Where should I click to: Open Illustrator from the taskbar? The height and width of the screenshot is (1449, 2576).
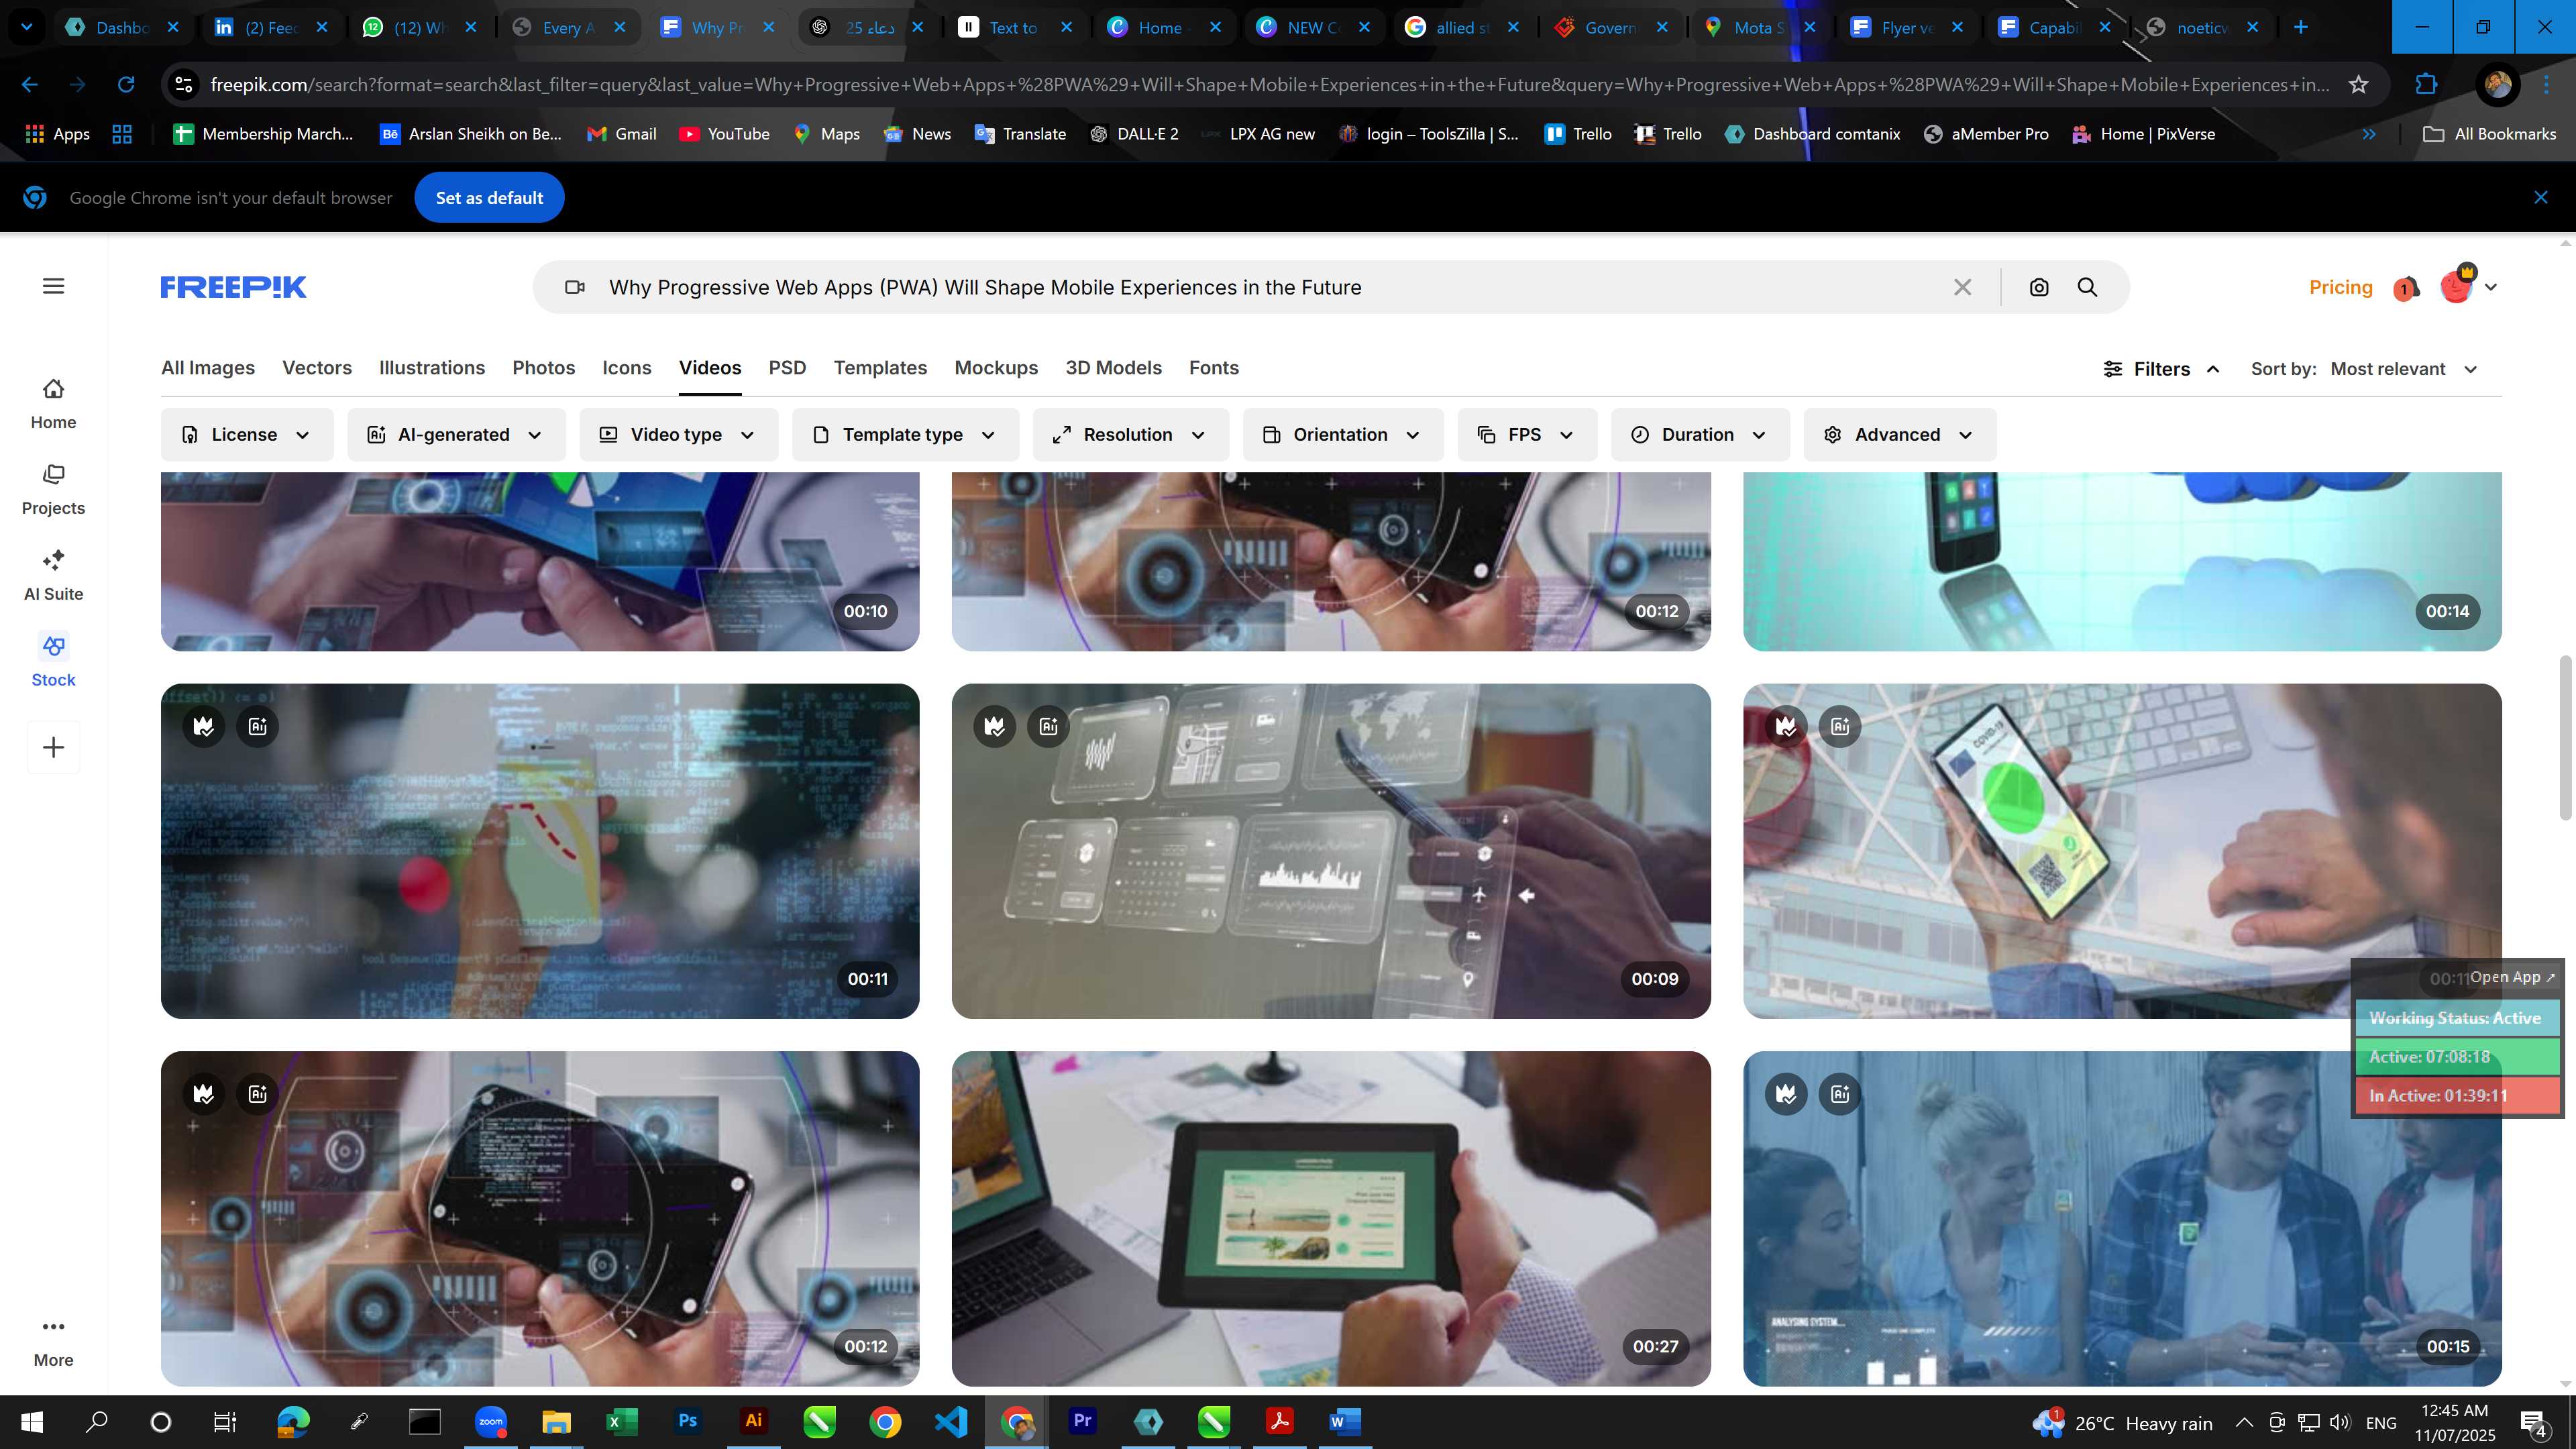click(753, 1421)
